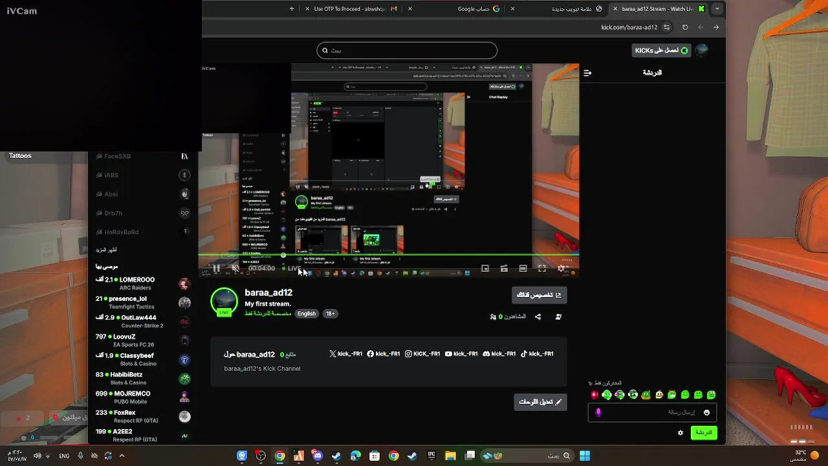Click the follow user icon beside share

(x=558, y=316)
